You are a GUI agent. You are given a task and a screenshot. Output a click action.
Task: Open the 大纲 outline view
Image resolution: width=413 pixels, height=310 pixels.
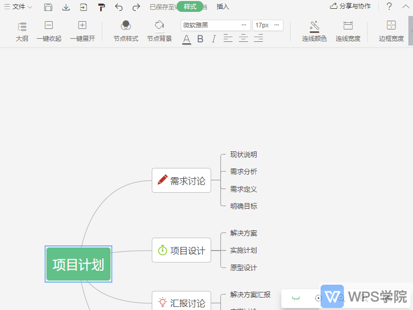click(x=22, y=32)
